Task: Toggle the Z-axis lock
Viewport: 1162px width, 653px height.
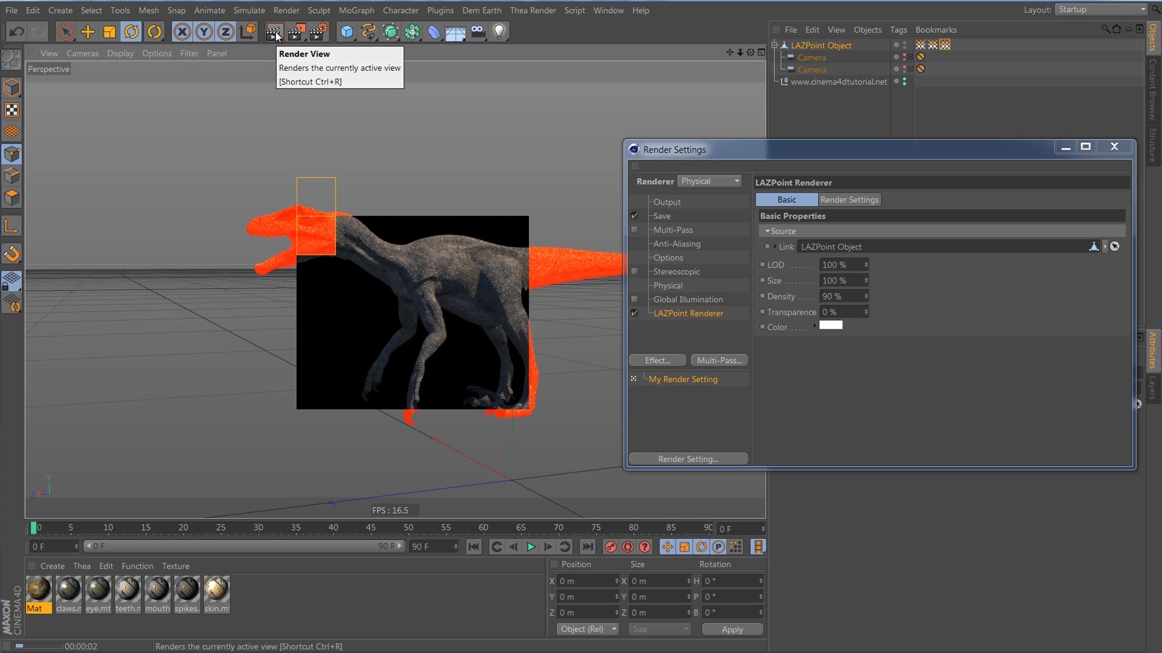Action: point(225,32)
